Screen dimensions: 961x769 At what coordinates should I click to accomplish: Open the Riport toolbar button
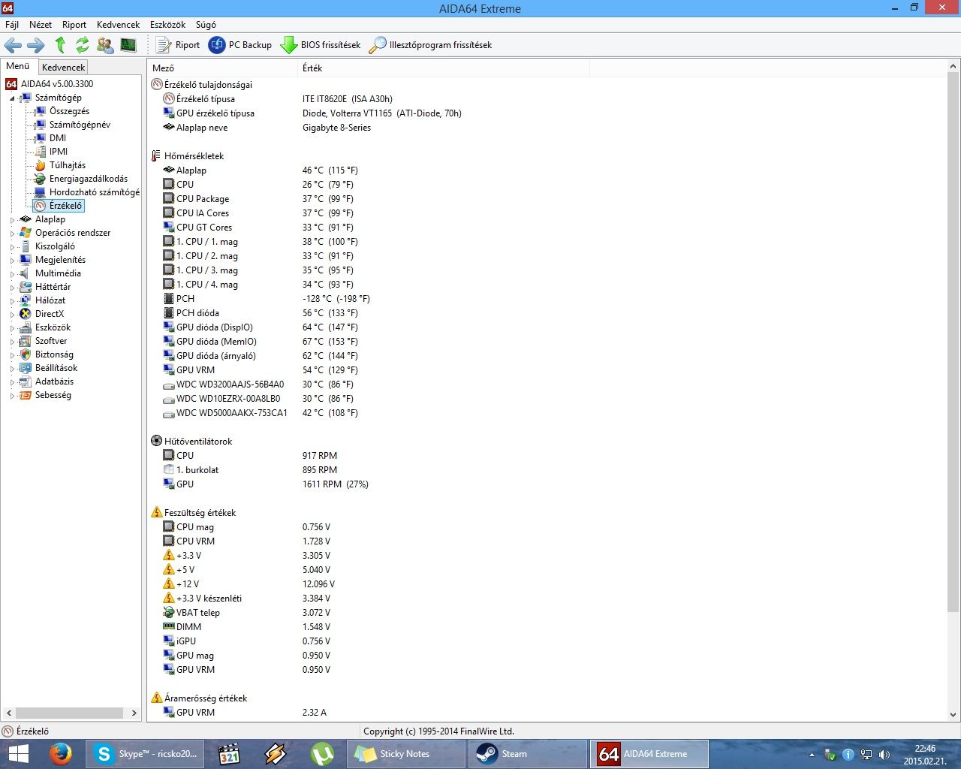tap(178, 45)
